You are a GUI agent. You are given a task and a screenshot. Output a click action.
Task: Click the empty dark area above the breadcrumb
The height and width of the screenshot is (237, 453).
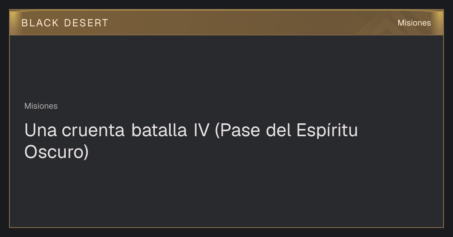(x=226, y=68)
